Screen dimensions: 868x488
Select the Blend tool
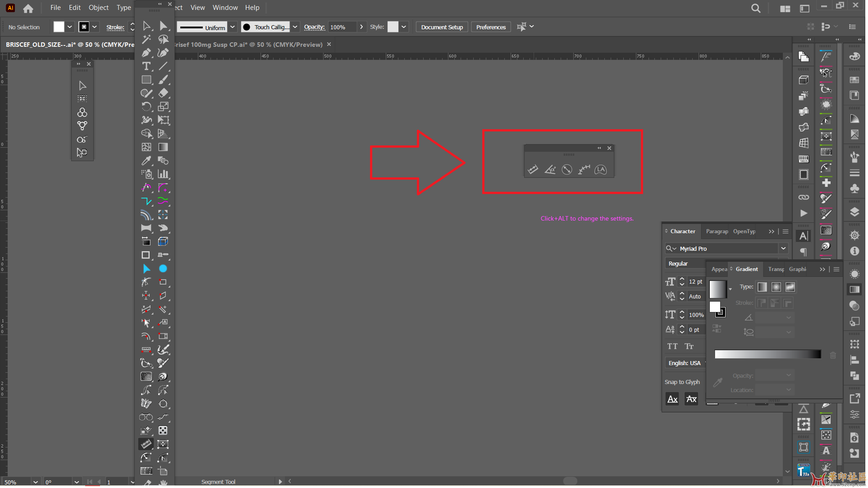(x=164, y=161)
